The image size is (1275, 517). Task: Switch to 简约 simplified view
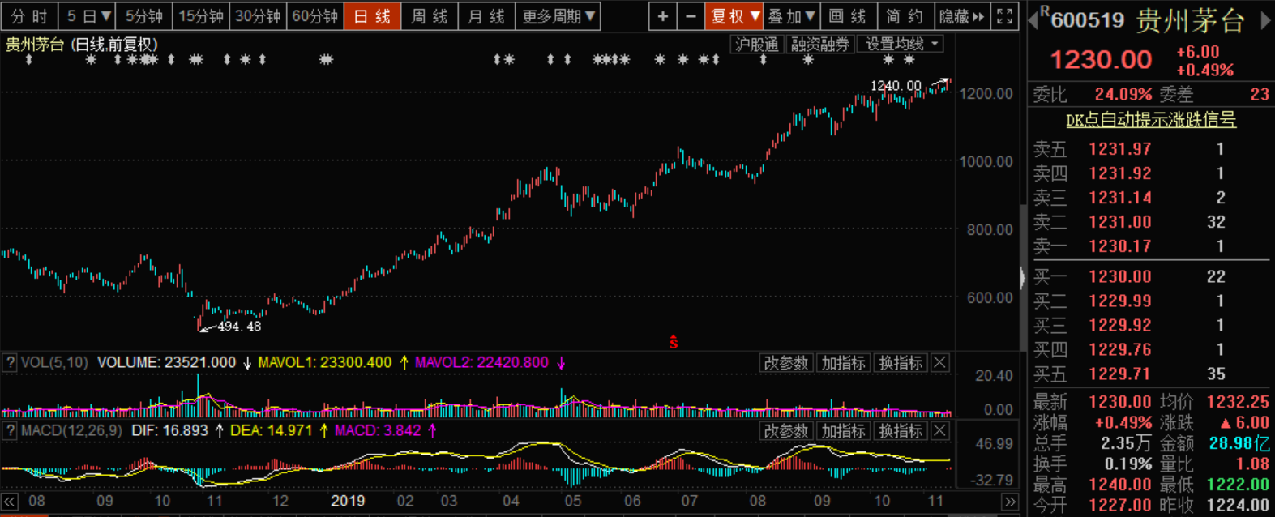[904, 16]
